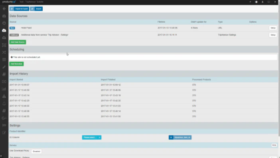The height and width of the screenshot is (158, 280).
Task: Click the TripAdvisor Ratings type cell
Action: click(227, 35)
